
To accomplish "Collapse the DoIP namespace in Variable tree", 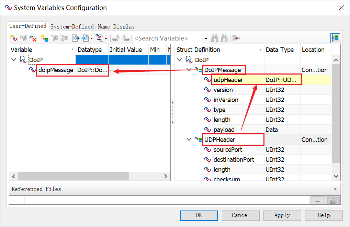I will click(x=14, y=60).
